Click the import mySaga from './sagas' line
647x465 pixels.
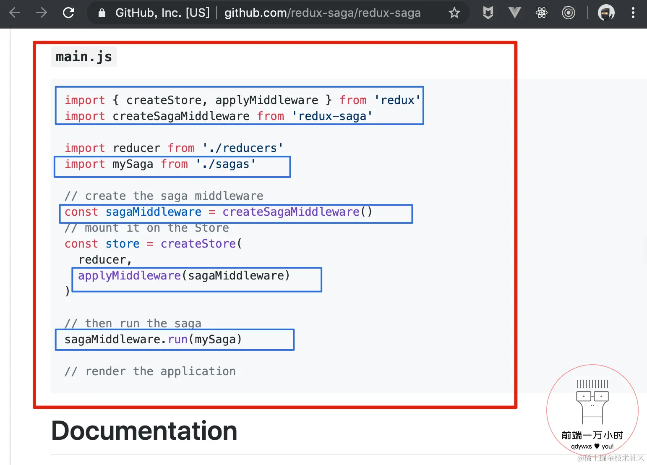coord(160,164)
